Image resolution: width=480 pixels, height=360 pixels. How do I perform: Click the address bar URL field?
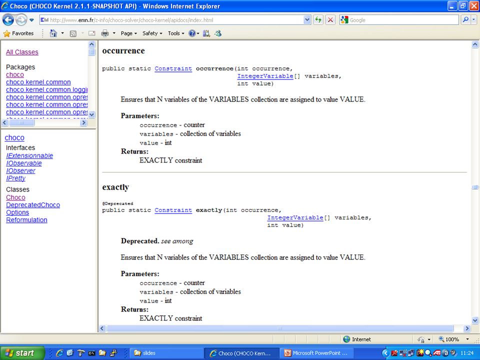coord(171,20)
